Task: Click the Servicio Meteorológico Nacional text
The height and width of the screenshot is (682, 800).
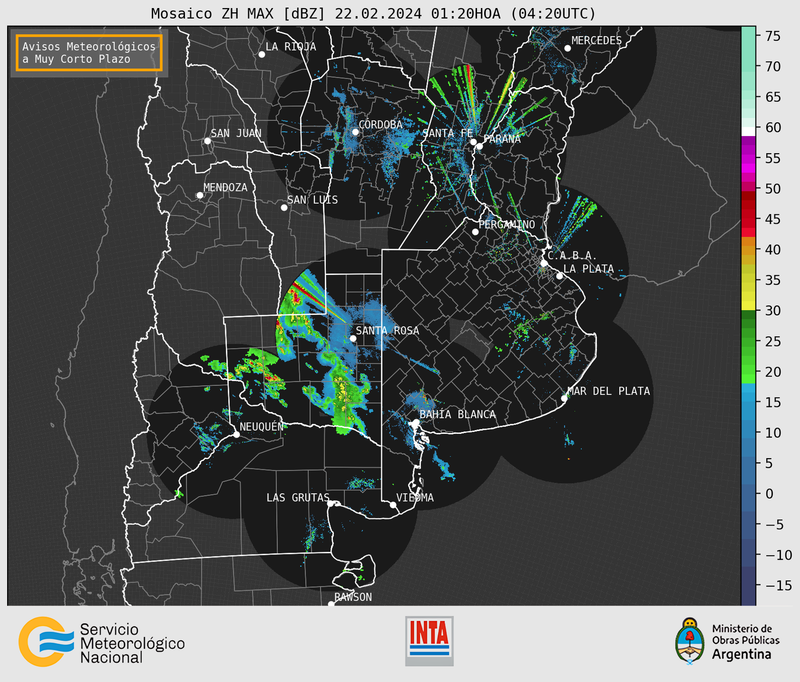Action: tap(132, 644)
